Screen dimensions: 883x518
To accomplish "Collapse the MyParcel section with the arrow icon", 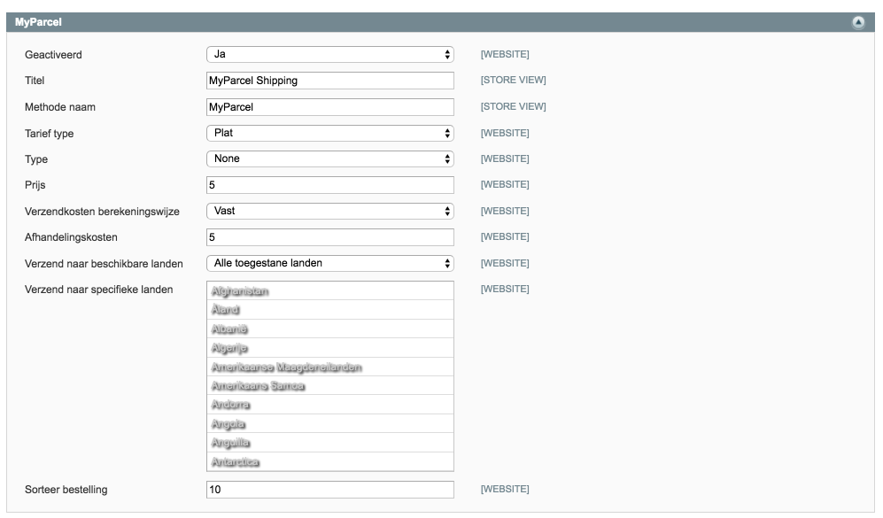I will click(857, 22).
